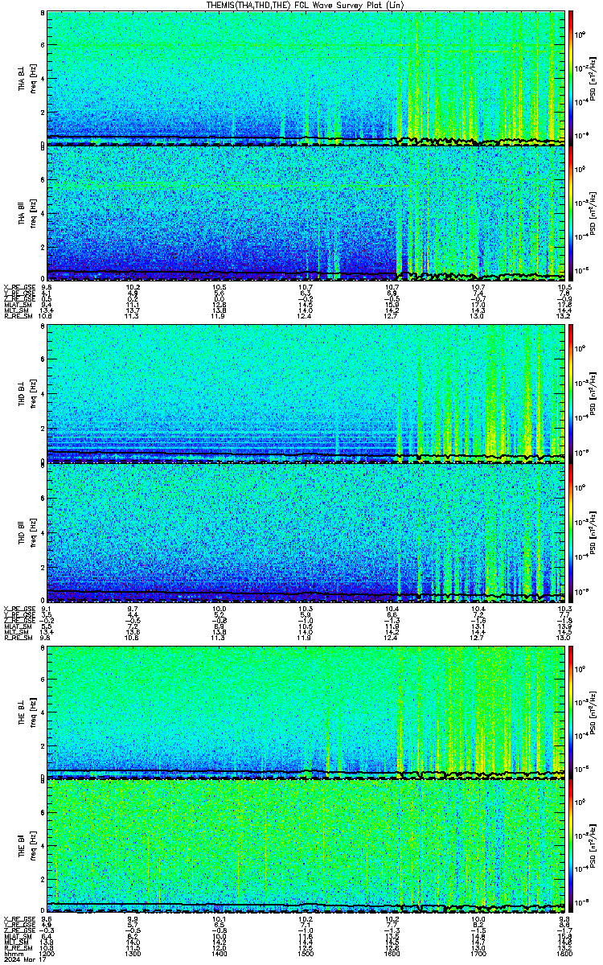The image size is (603, 965).
Task: Click the 'THA B∥' y-axis label
Action: tap(23, 213)
